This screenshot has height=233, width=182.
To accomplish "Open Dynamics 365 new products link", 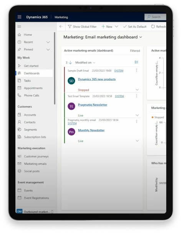I will 97,79.
